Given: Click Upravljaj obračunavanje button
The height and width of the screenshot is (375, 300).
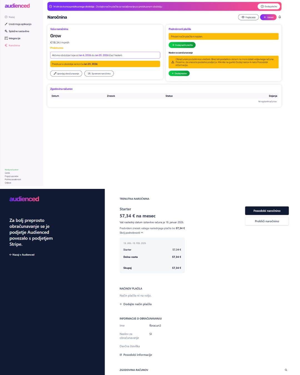Looking at the screenshot, I should [66, 74].
